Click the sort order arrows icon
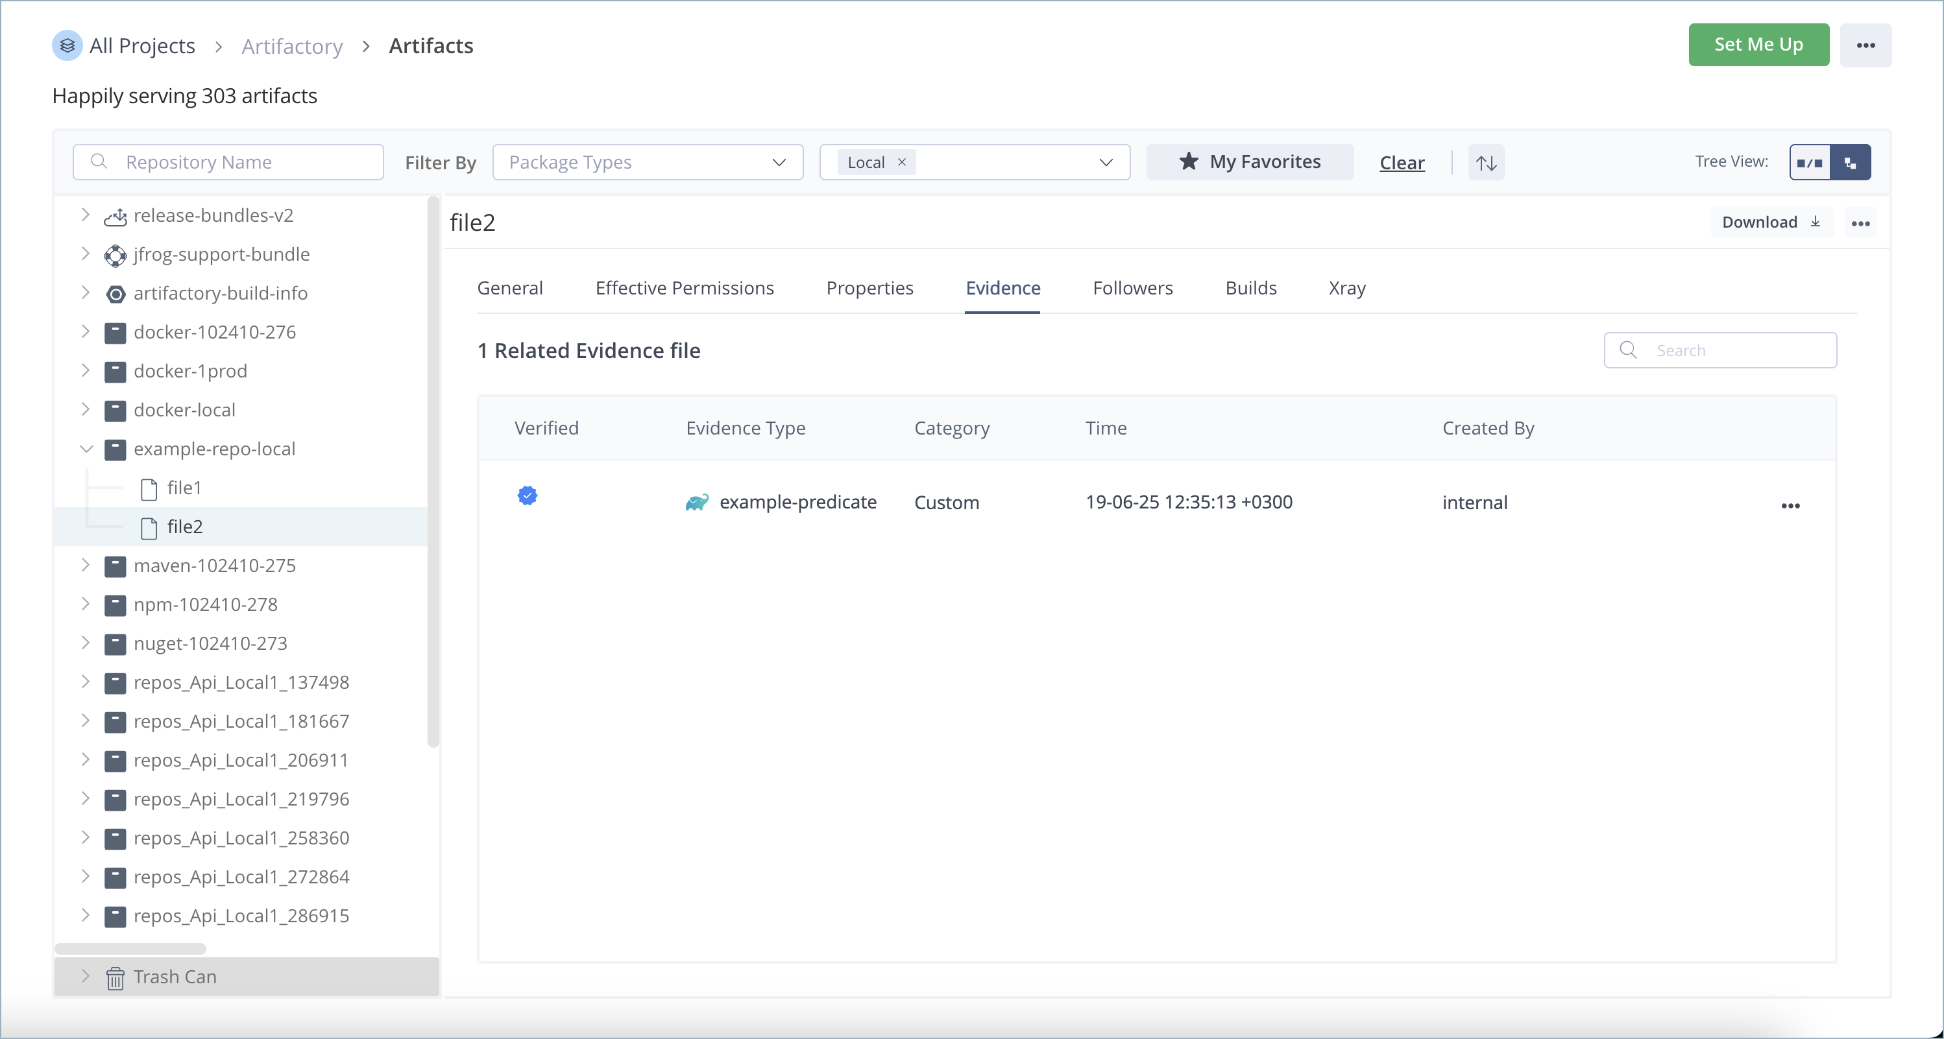 (1486, 162)
